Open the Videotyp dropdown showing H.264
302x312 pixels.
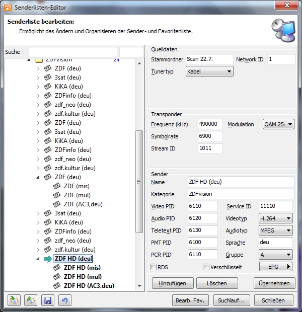[276, 218]
